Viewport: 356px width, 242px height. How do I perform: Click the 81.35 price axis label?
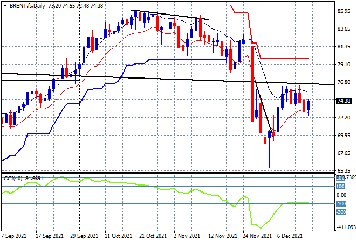[344, 47]
